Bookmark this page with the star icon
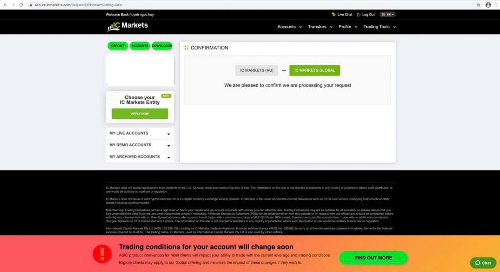The image size is (500, 272). coord(478,5)
